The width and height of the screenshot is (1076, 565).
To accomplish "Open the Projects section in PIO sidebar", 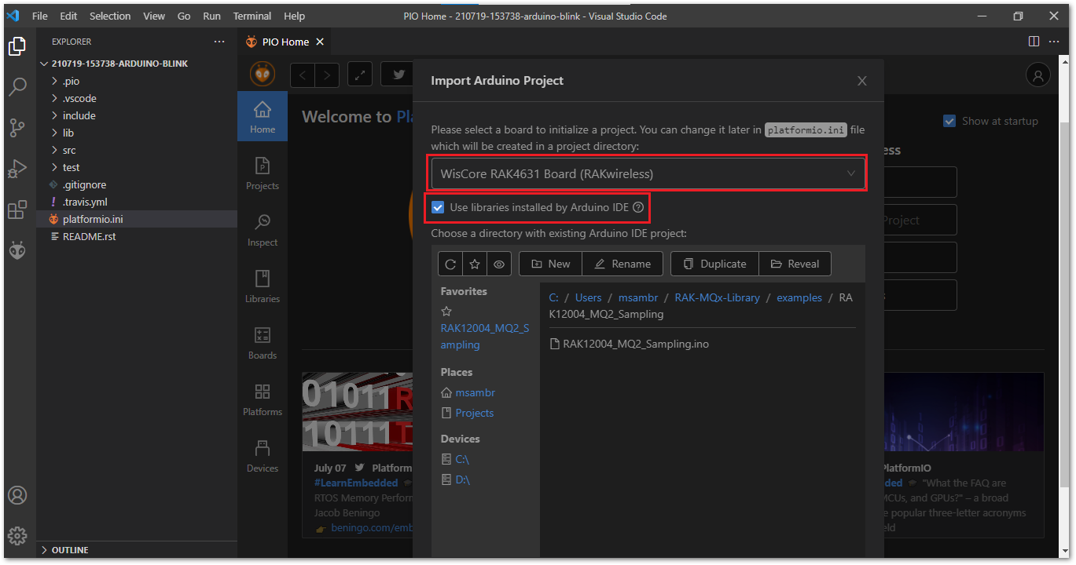I will [263, 173].
